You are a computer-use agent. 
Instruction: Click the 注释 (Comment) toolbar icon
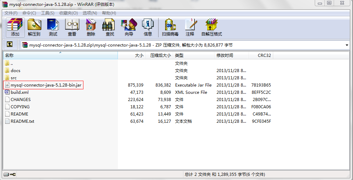(190, 25)
